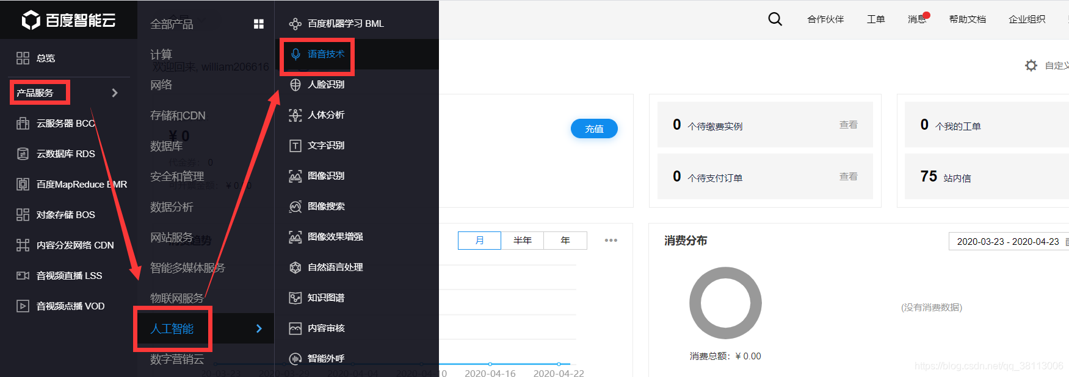Image resolution: width=1069 pixels, height=377 pixels.
Task: Click the 2020-04-22 chart data point
Action: (559, 364)
